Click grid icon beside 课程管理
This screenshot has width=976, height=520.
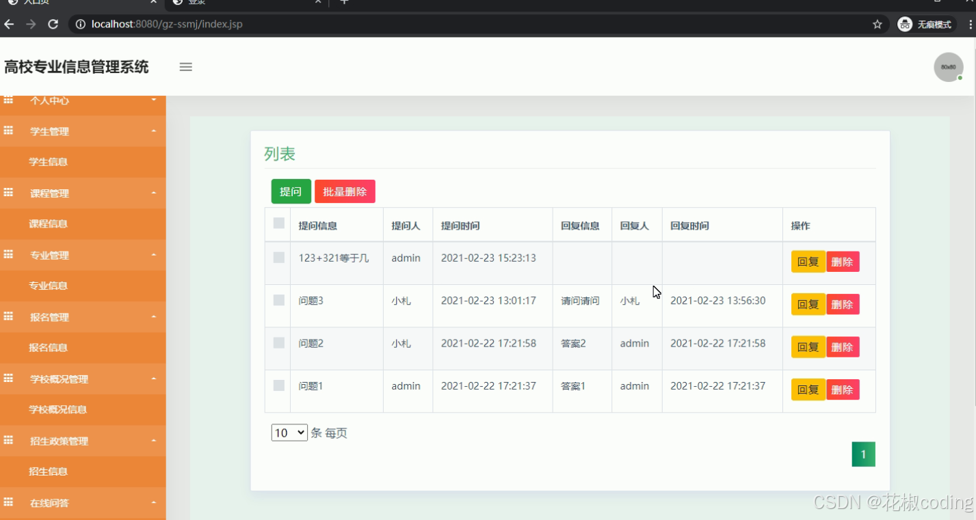click(8, 193)
